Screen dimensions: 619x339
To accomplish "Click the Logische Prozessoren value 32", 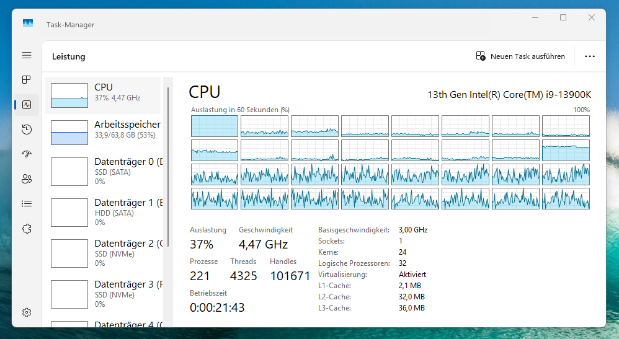I will click(403, 263).
